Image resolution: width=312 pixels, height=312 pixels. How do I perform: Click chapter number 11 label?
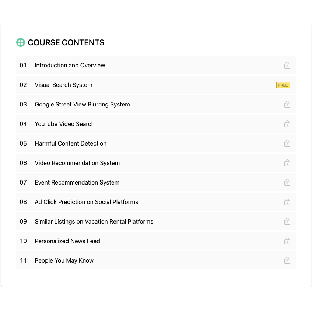[23, 260]
